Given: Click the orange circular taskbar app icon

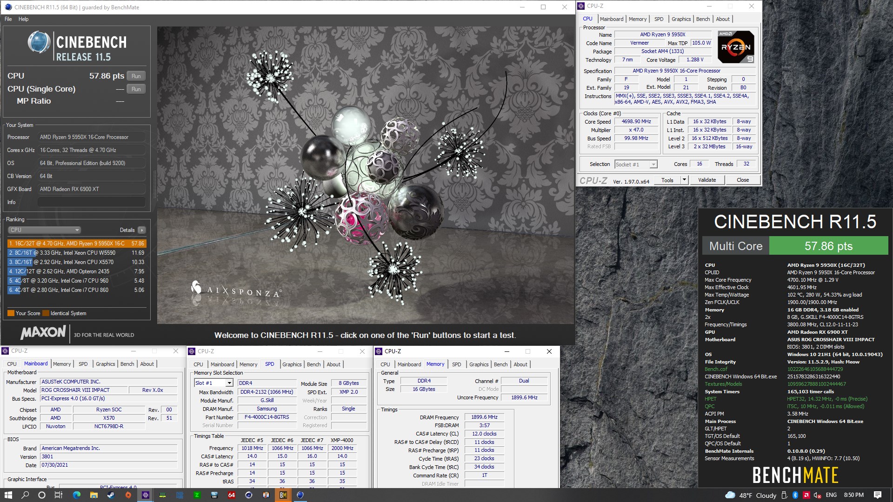Looking at the screenshot, I should (128, 495).
